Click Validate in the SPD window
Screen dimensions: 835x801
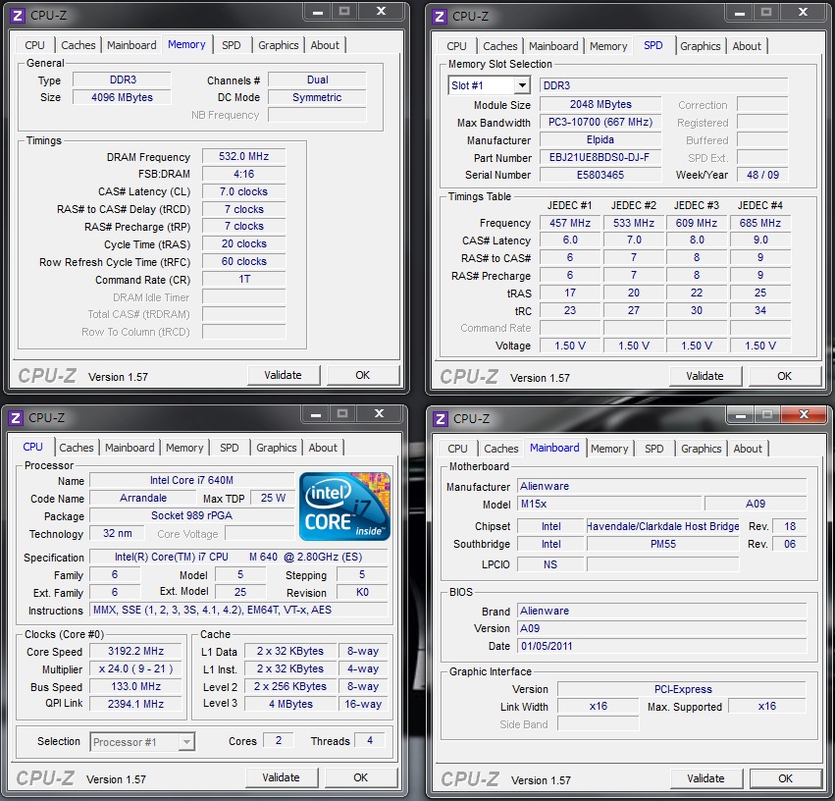coord(705,376)
